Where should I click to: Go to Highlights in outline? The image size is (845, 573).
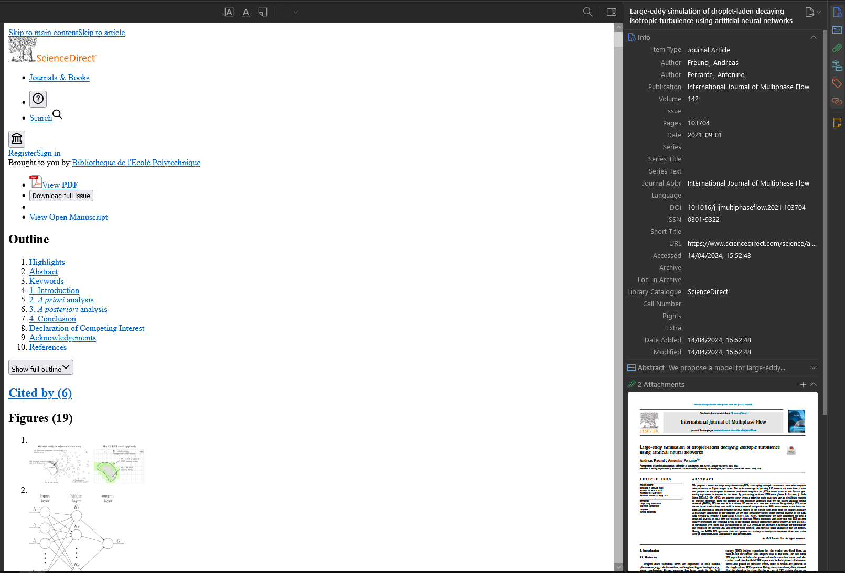(47, 262)
